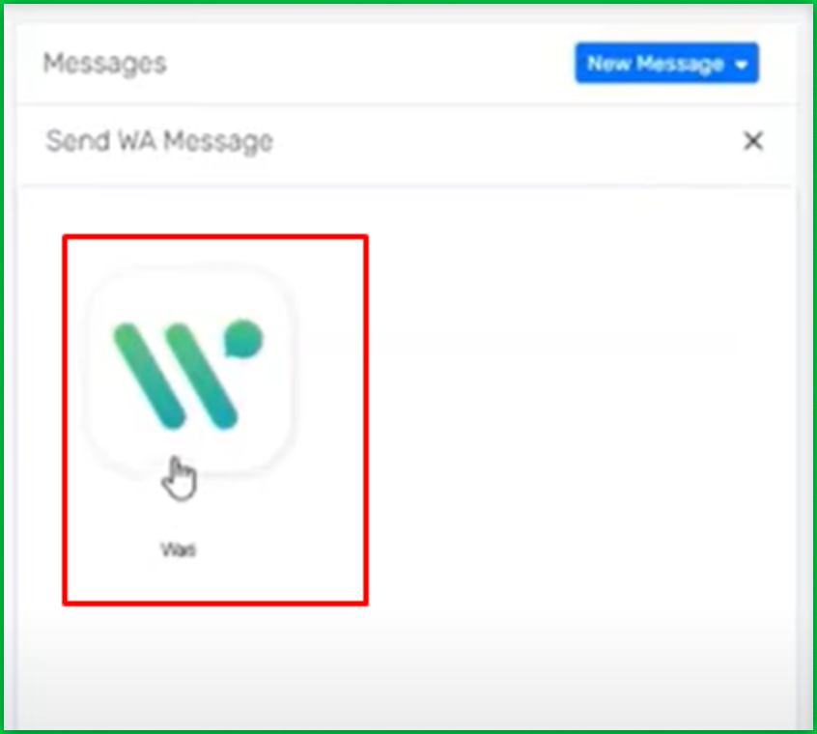Click empty space right of Was tile
Image resolution: width=817 pixels, height=734 pixels.
[x=573, y=417]
